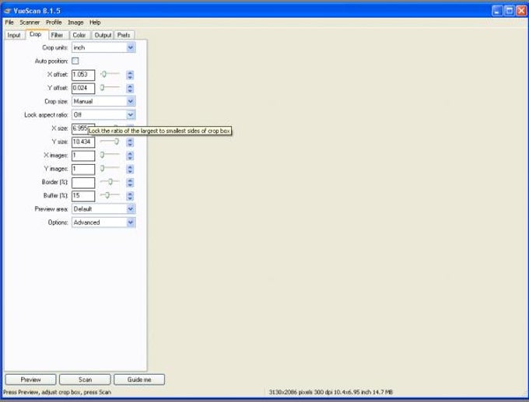Select the Crop tab

[x=36, y=34]
